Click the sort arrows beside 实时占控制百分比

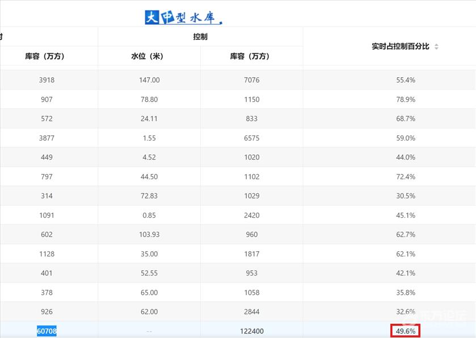pyautogui.click(x=436, y=47)
